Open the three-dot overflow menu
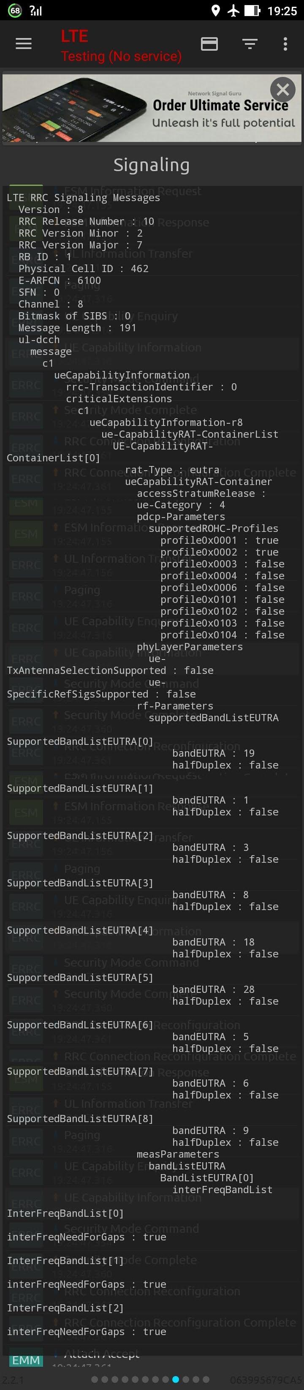This screenshot has height=1390, width=304. pos(285,44)
